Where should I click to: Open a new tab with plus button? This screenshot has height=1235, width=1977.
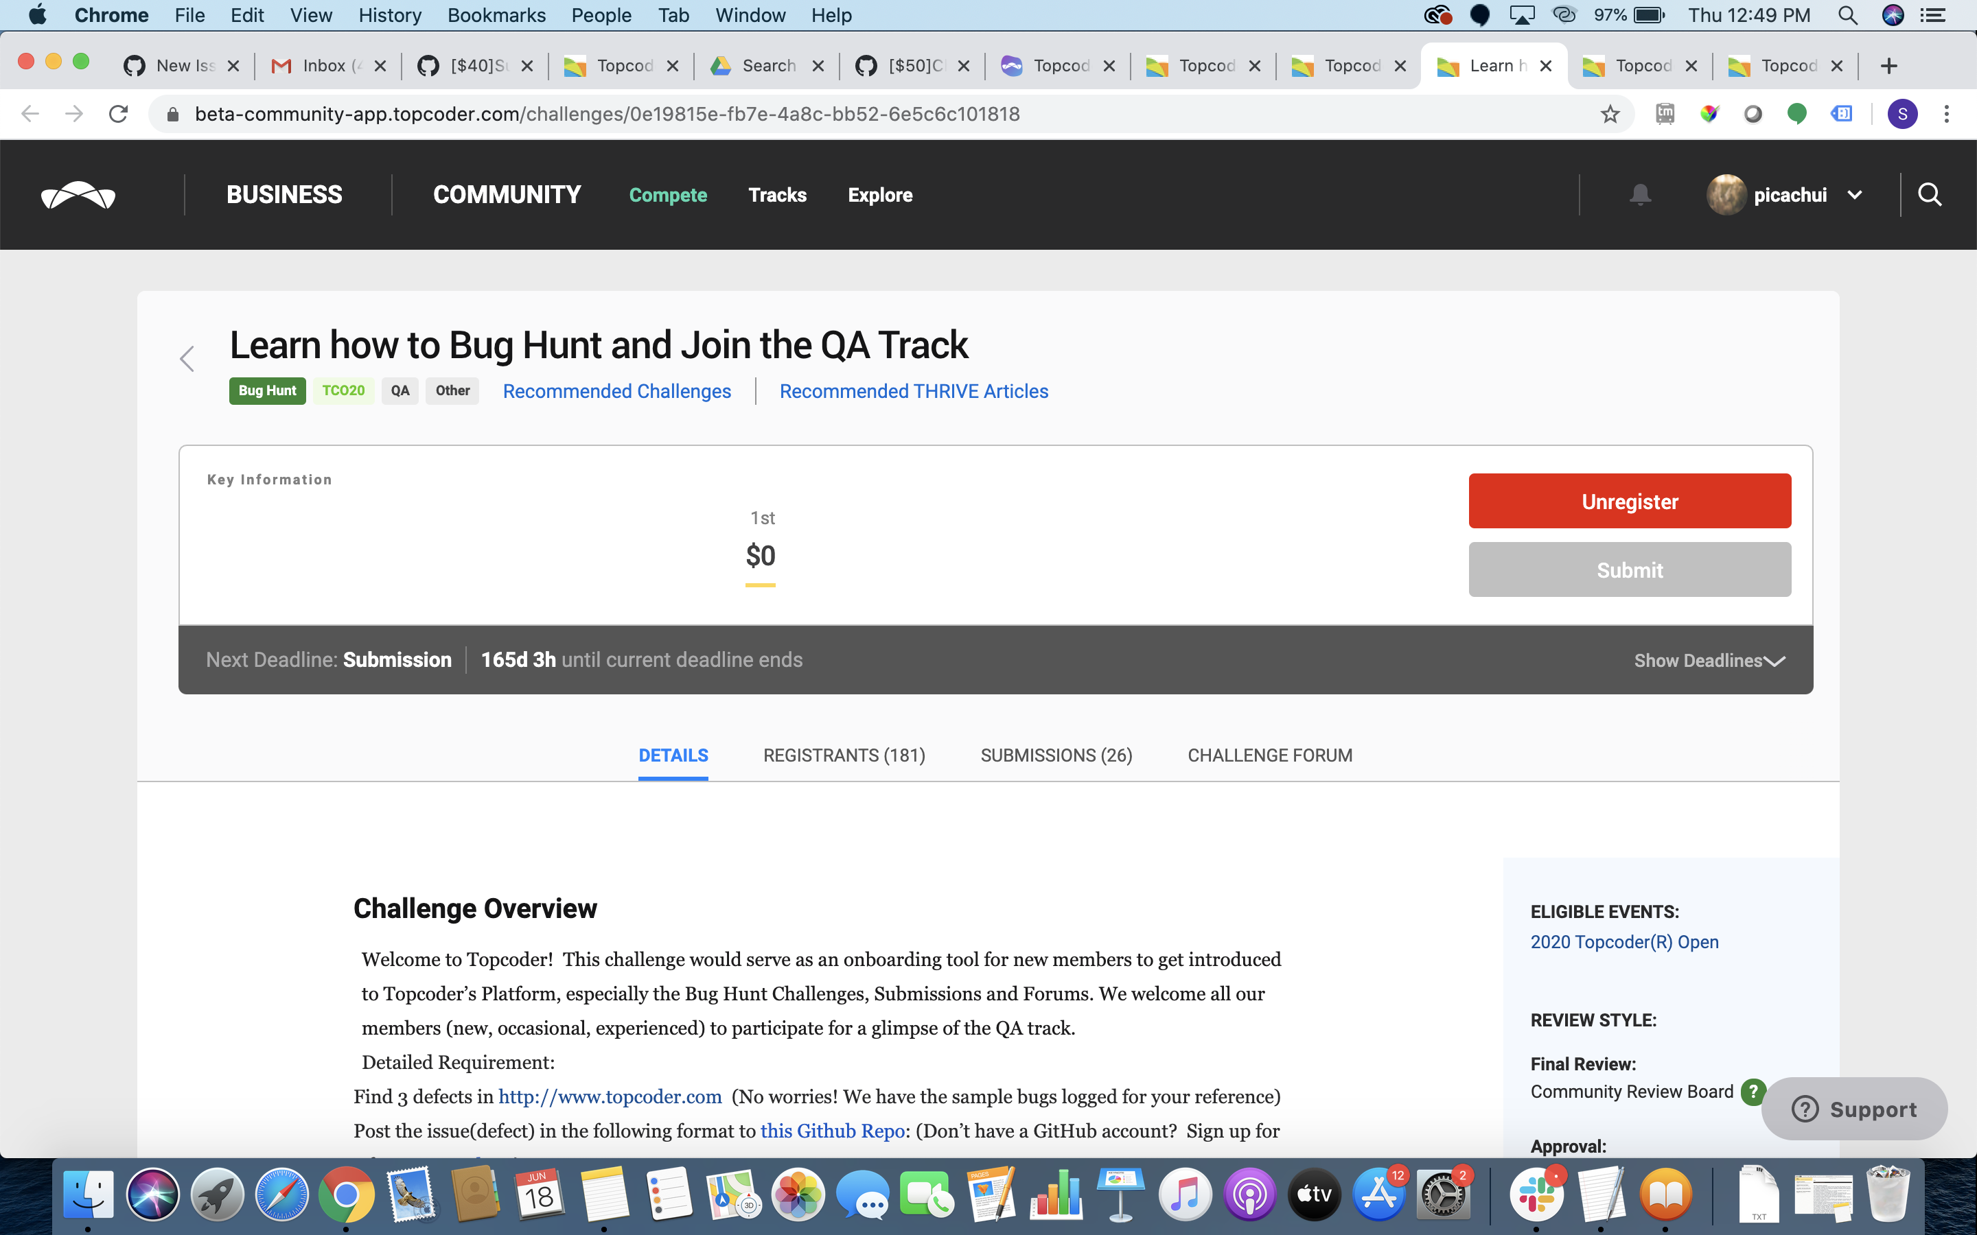pos(1888,66)
